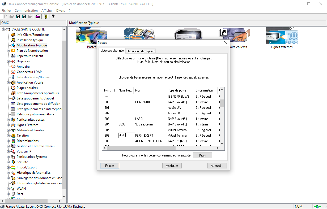Expand the Voix sur IP tree node
327x209 pixels.
pyautogui.click(x=8, y=151)
